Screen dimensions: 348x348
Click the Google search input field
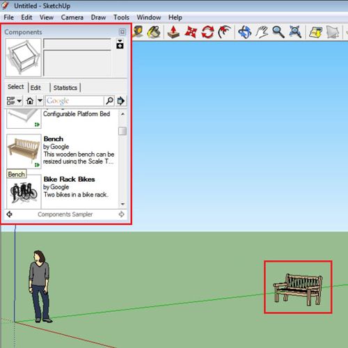(x=74, y=101)
